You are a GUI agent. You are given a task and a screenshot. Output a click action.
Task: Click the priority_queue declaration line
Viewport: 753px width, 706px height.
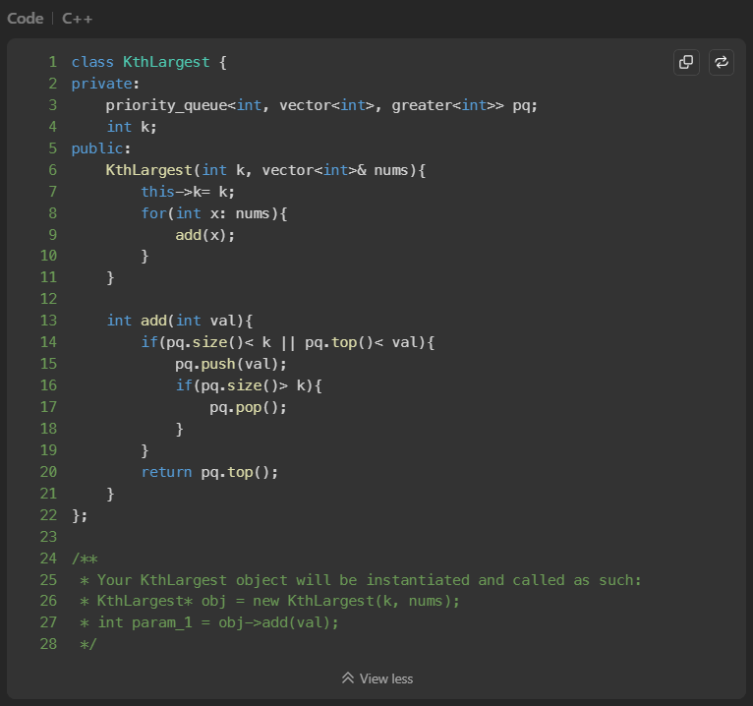pyautogui.click(x=321, y=105)
